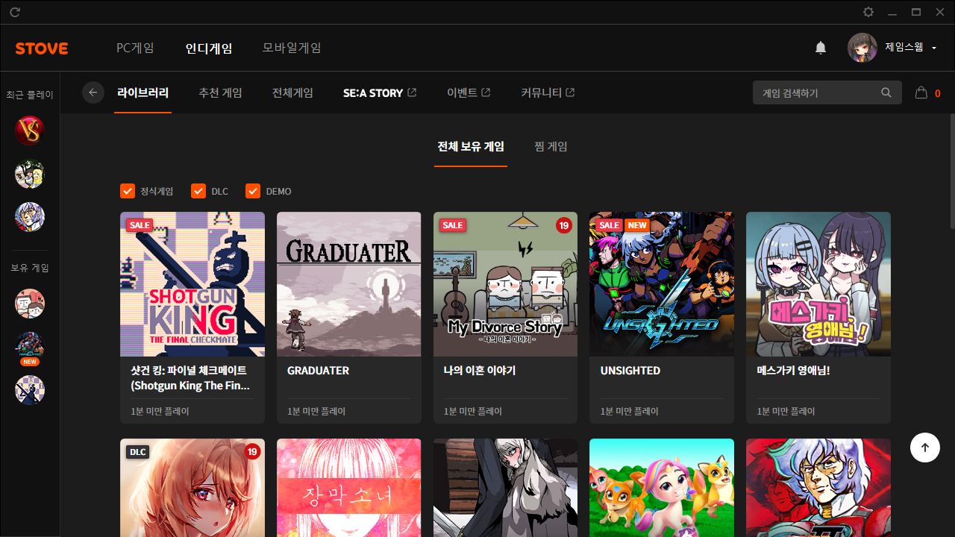Select PC게임 in the top menu

tap(135, 48)
